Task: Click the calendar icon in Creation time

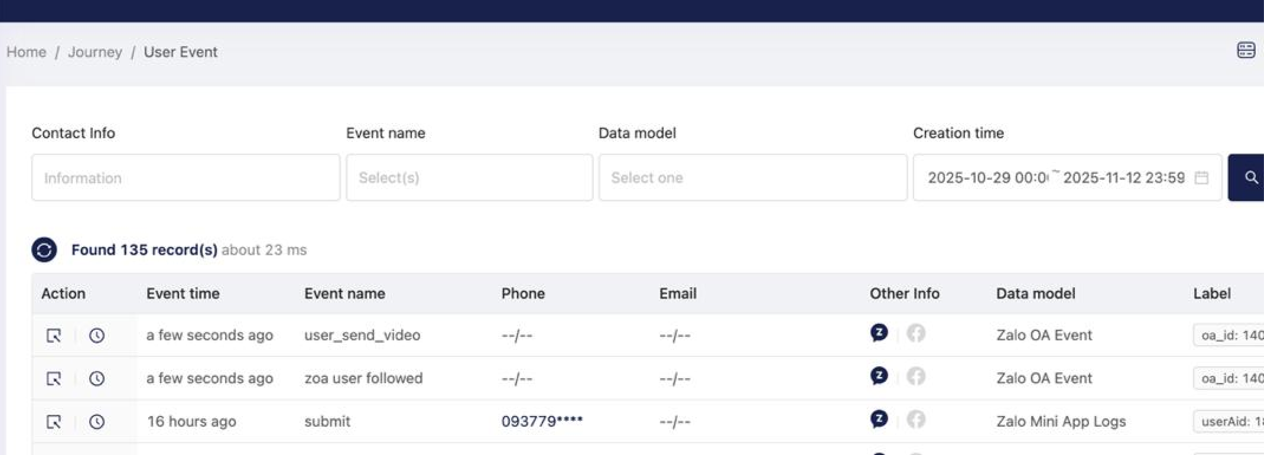Action: click(x=1201, y=178)
